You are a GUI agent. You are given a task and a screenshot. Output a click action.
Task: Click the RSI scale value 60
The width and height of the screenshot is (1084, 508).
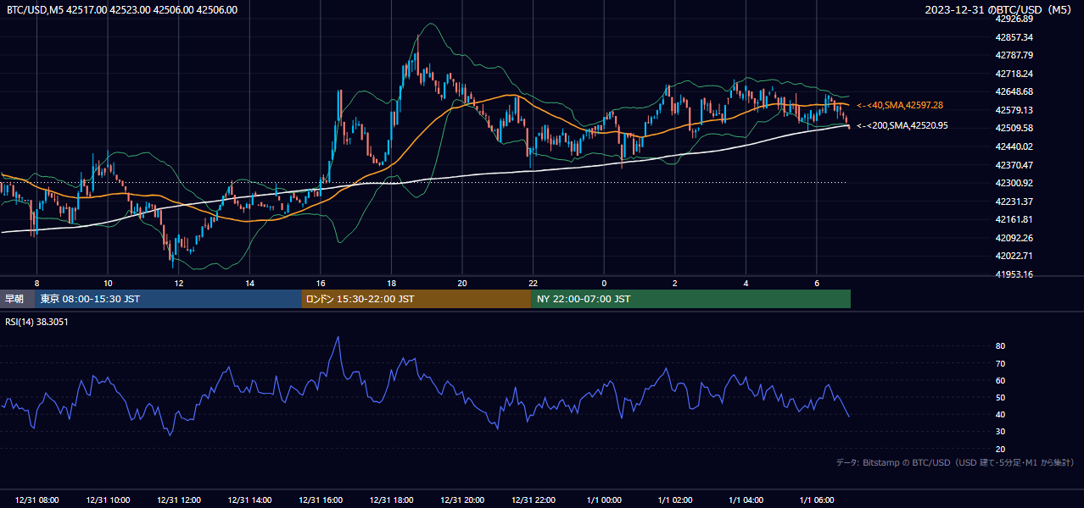coord(1001,380)
